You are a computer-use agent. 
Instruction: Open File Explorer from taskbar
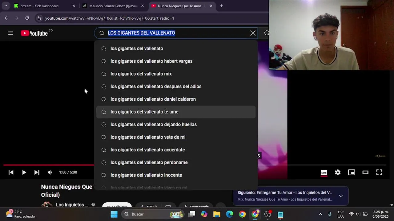tap(217, 214)
